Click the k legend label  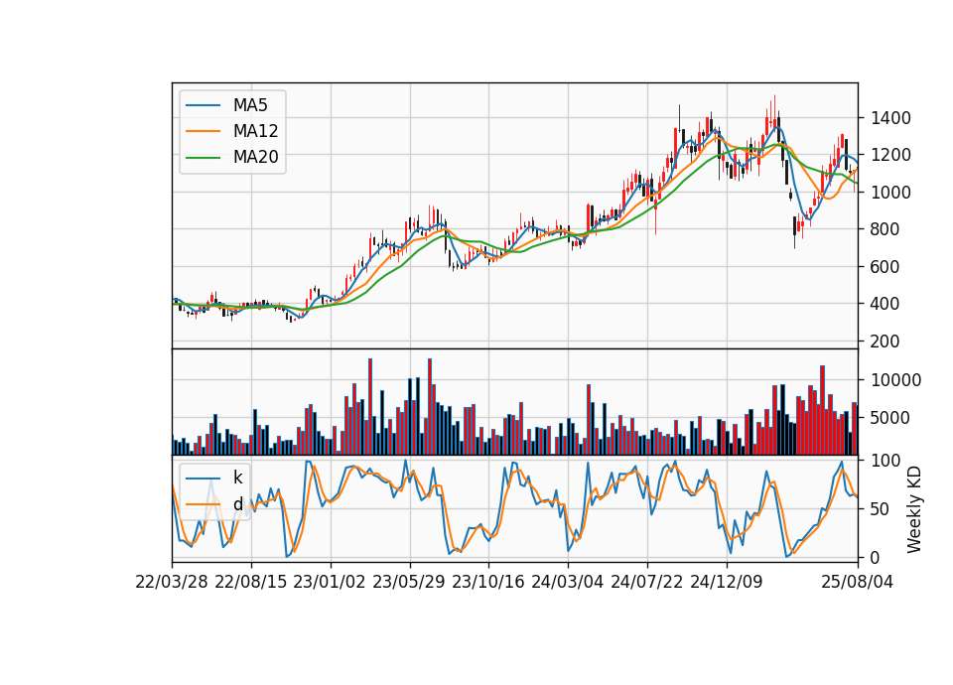[237, 478]
